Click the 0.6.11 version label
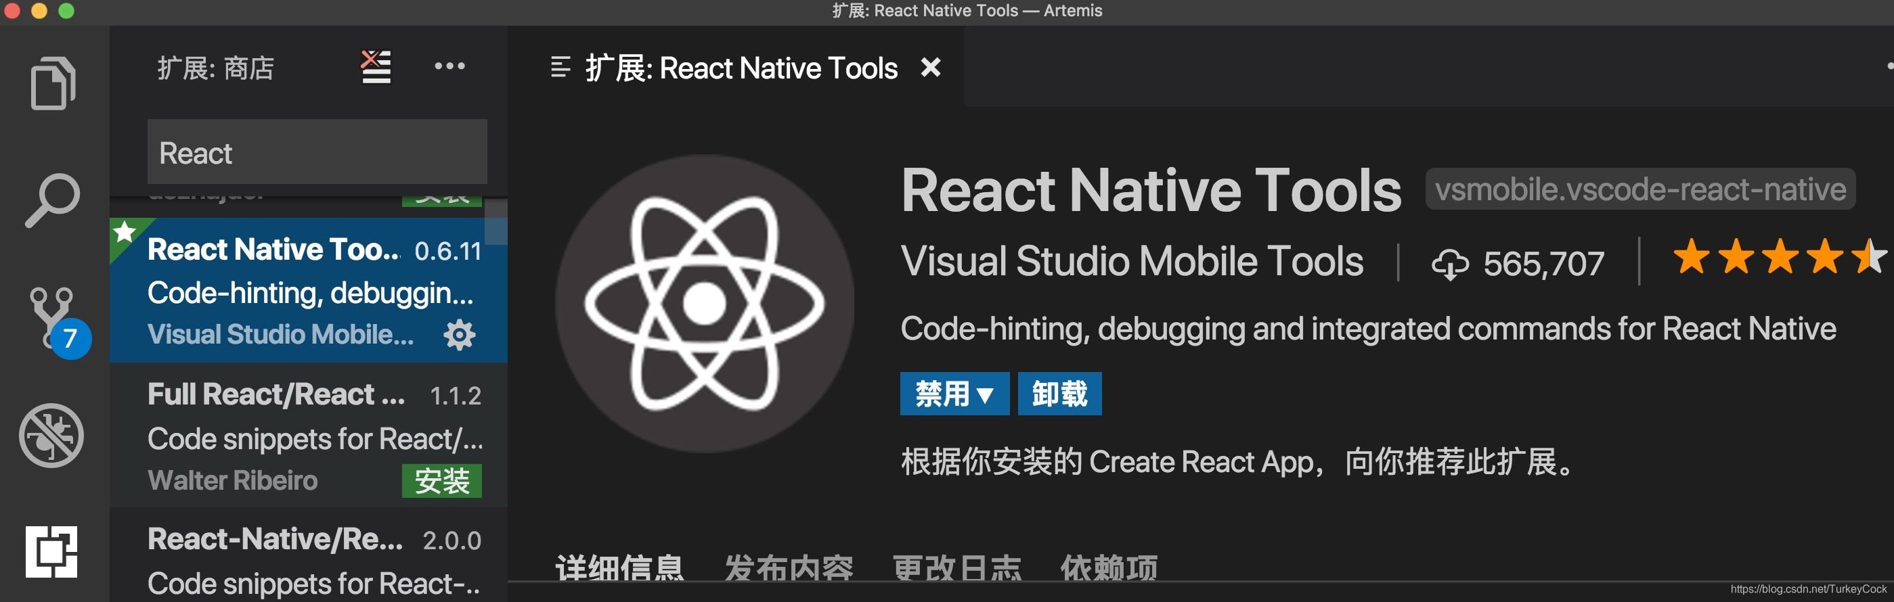This screenshot has height=602, width=1894. tap(447, 252)
